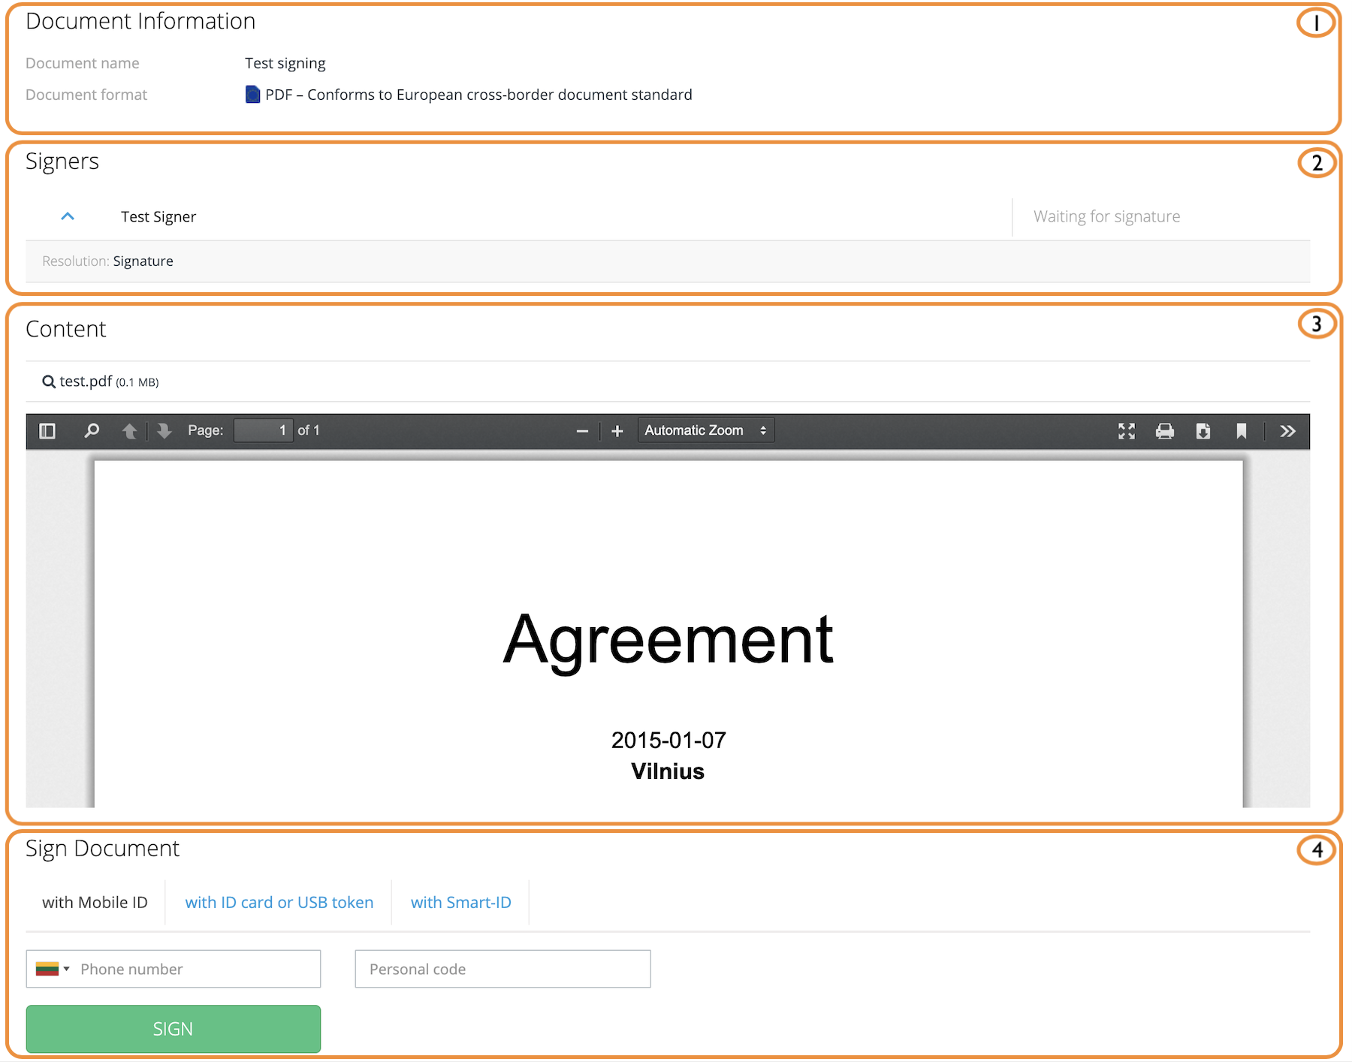The width and height of the screenshot is (1352, 1062).
Task: Open PDF viewer tools menu
Action: [x=1288, y=431]
